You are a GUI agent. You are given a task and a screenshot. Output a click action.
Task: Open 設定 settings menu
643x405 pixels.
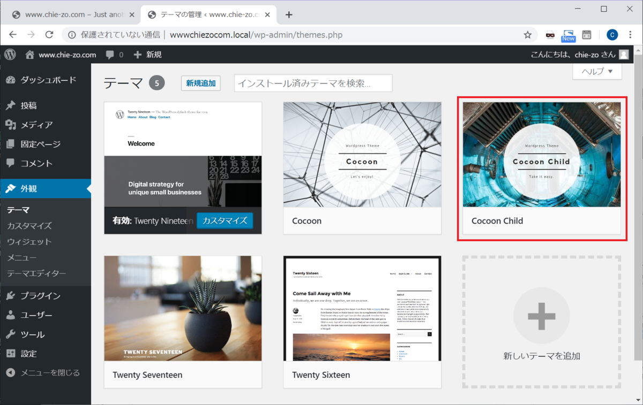click(46, 354)
